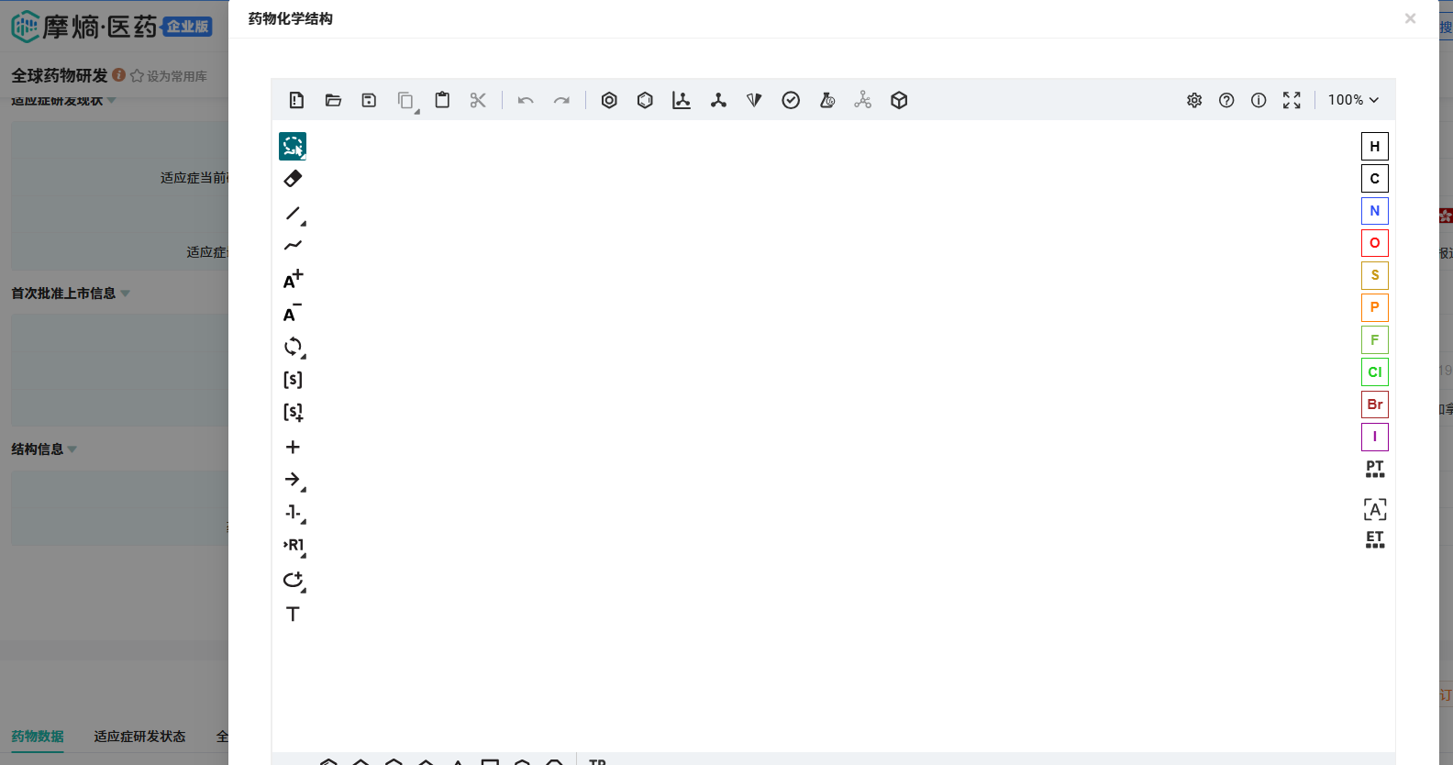Screen dimensions: 1453x765
Task: Copy the selection via the toolbar icon
Action: (405, 100)
